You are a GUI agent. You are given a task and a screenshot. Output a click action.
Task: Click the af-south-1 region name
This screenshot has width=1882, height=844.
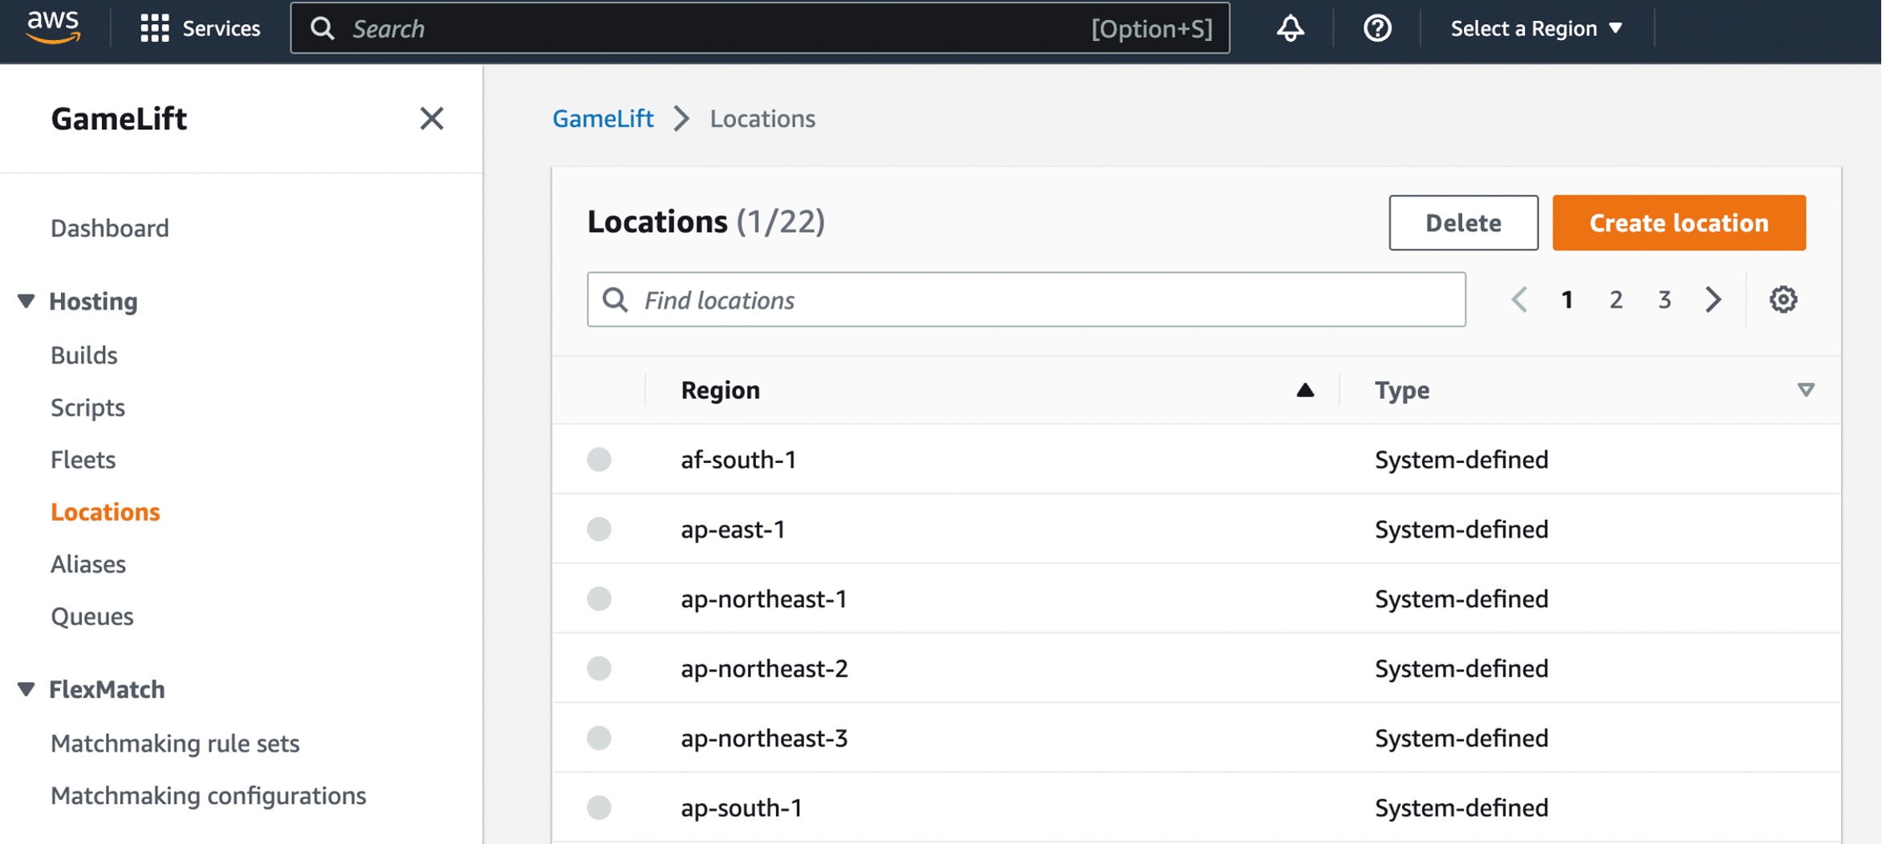coord(738,460)
